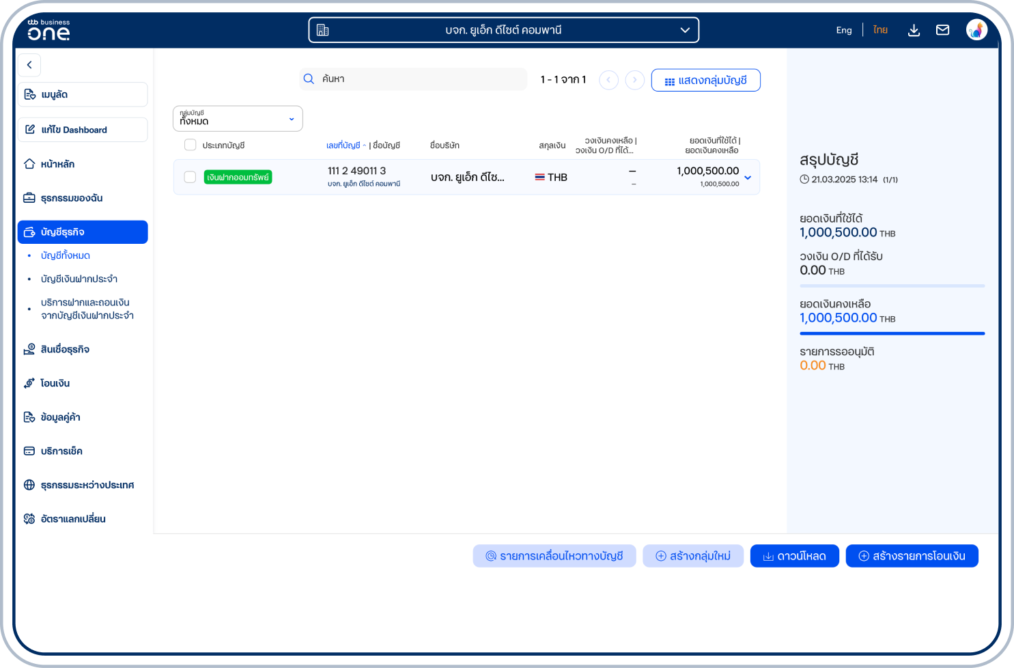The width and height of the screenshot is (1014, 668).
Task: Click the ดาวน์โหลด button
Action: coord(794,556)
